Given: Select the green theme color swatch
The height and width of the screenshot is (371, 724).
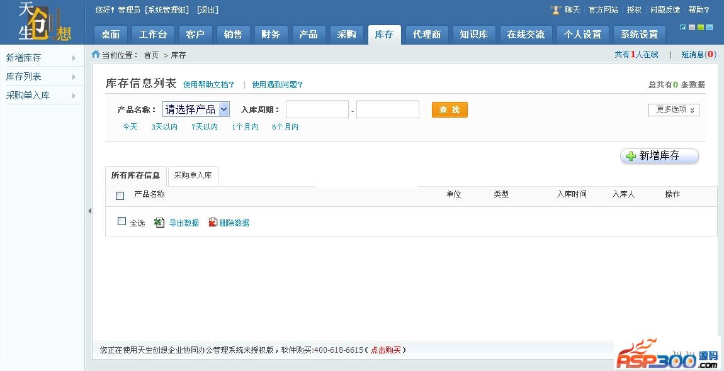Looking at the screenshot, I should [x=701, y=28].
